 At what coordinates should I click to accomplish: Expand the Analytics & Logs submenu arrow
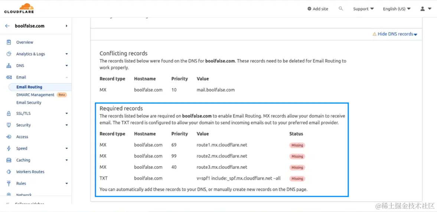click(x=66, y=54)
